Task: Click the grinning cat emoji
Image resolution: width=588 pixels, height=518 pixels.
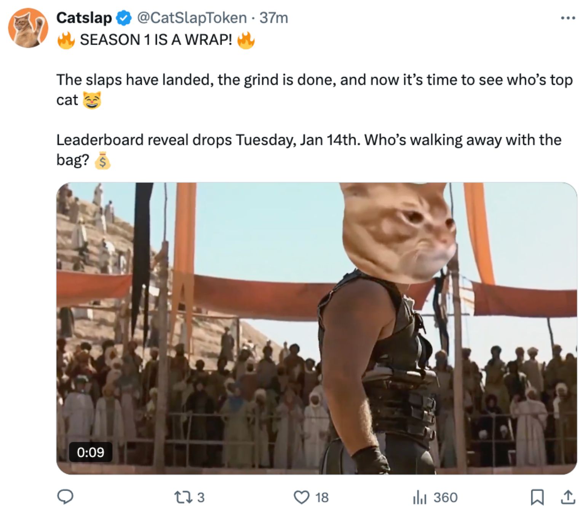Action: pyautogui.click(x=92, y=100)
